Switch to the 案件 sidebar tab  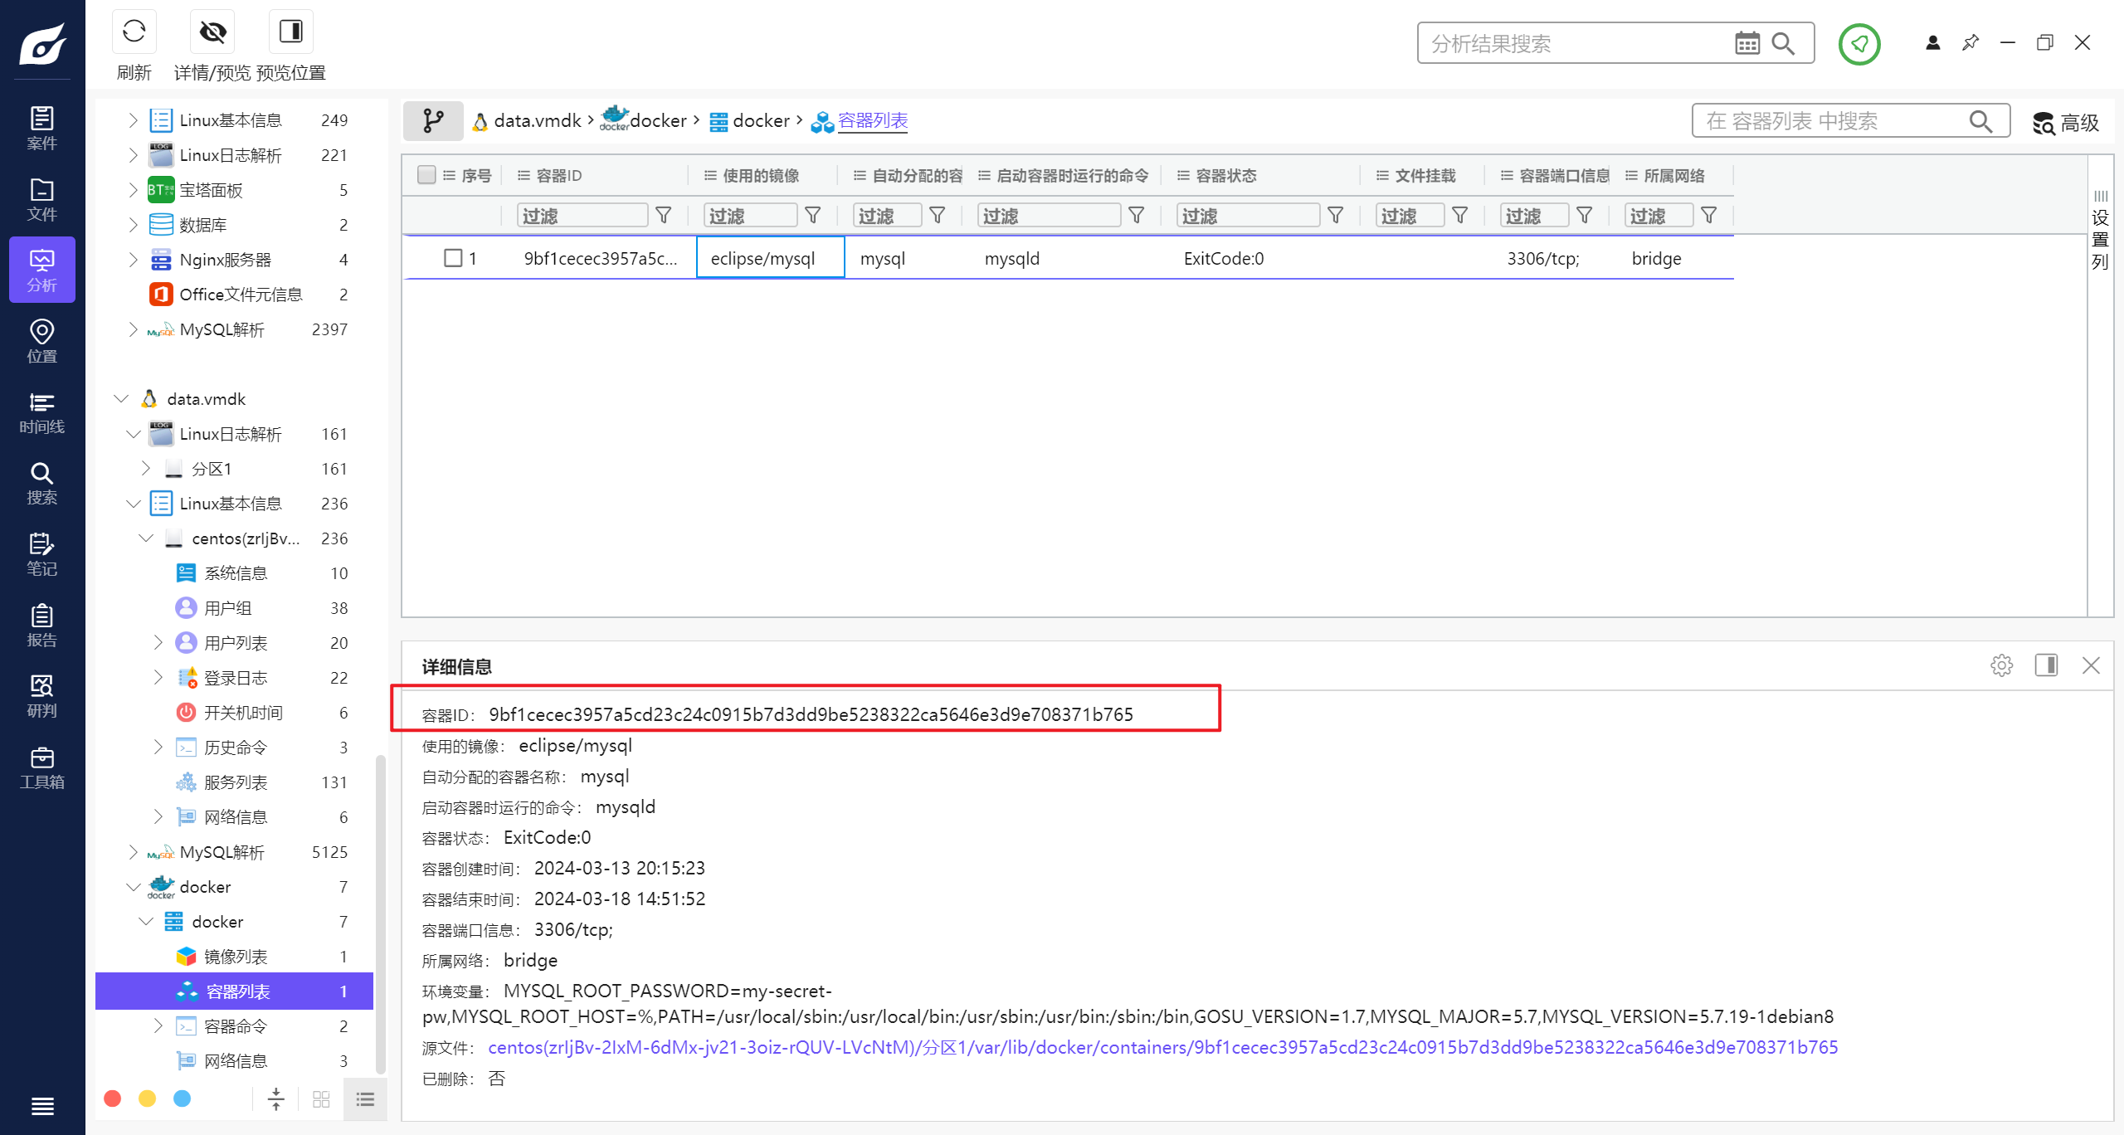[x=41, y=128]
